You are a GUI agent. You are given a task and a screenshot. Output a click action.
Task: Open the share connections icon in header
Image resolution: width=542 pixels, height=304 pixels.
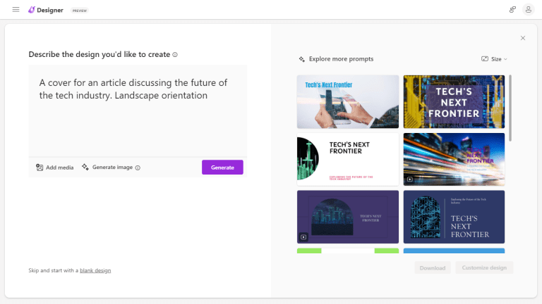click(x=512, y=10)
